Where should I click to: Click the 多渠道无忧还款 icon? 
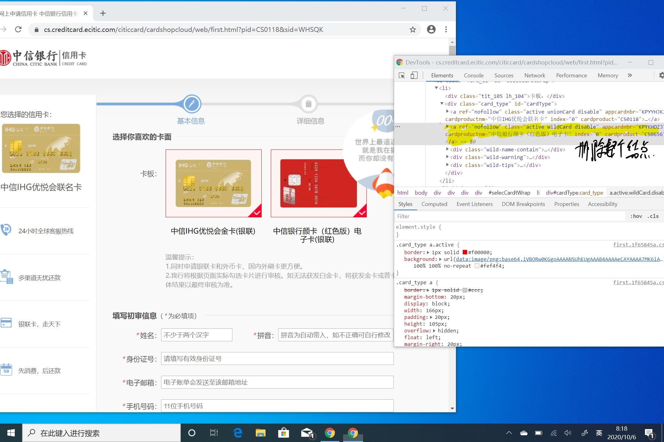6,277
